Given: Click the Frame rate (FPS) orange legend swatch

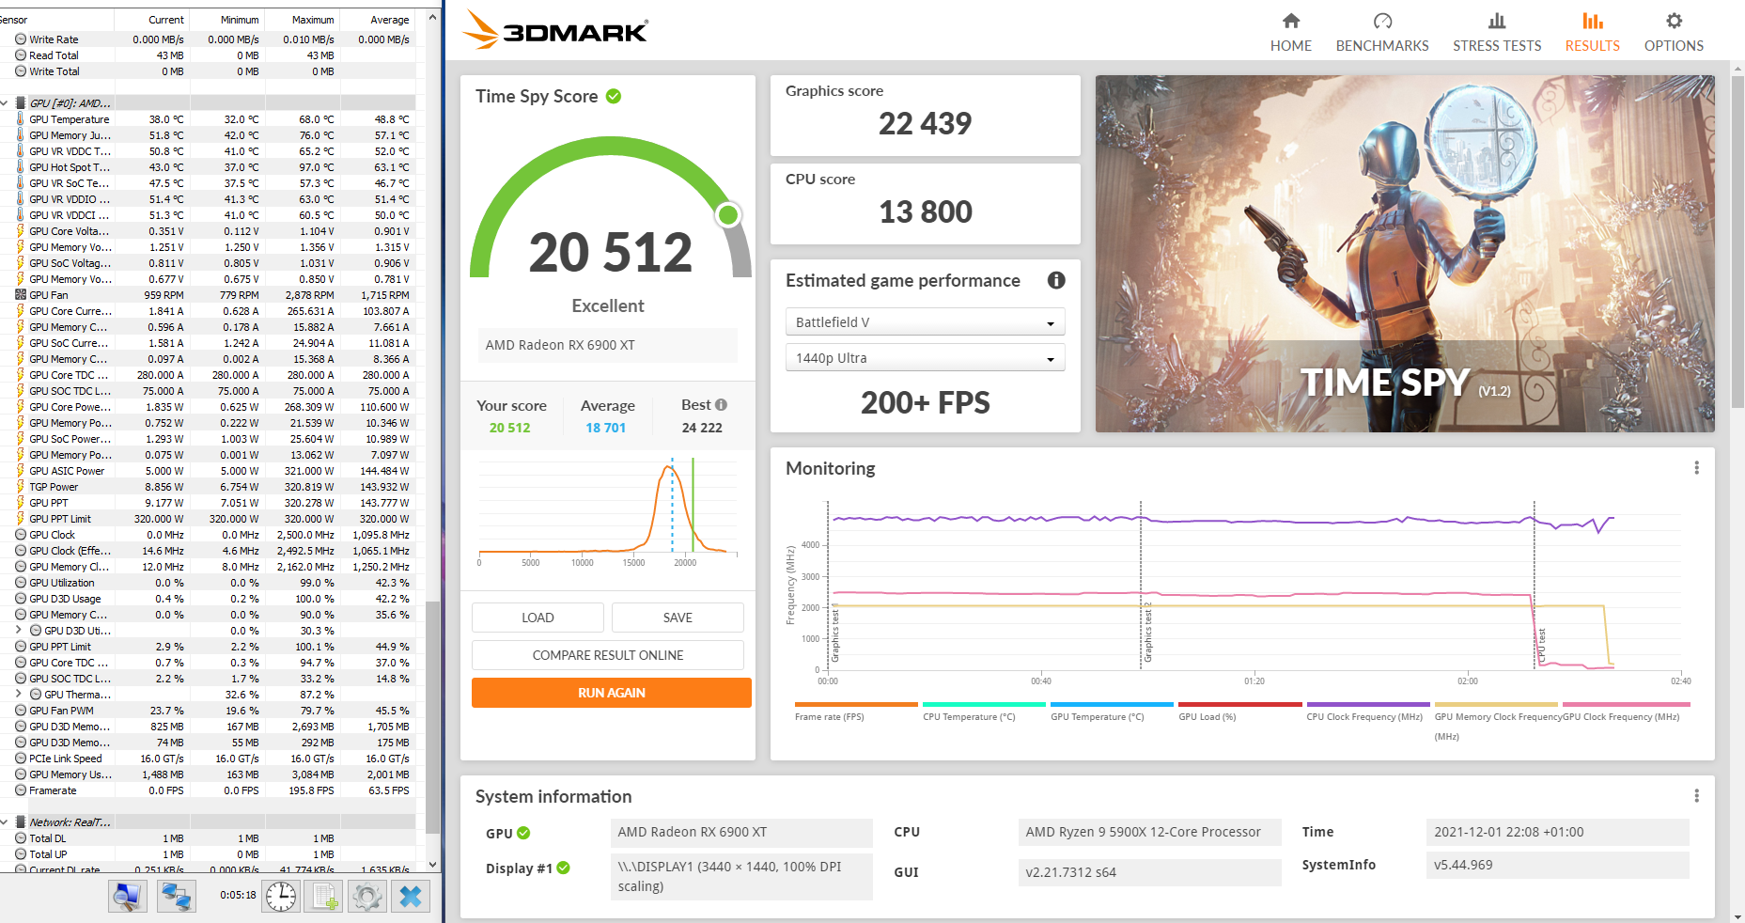Looking at the screenshot, I should (x=856, y=704).
